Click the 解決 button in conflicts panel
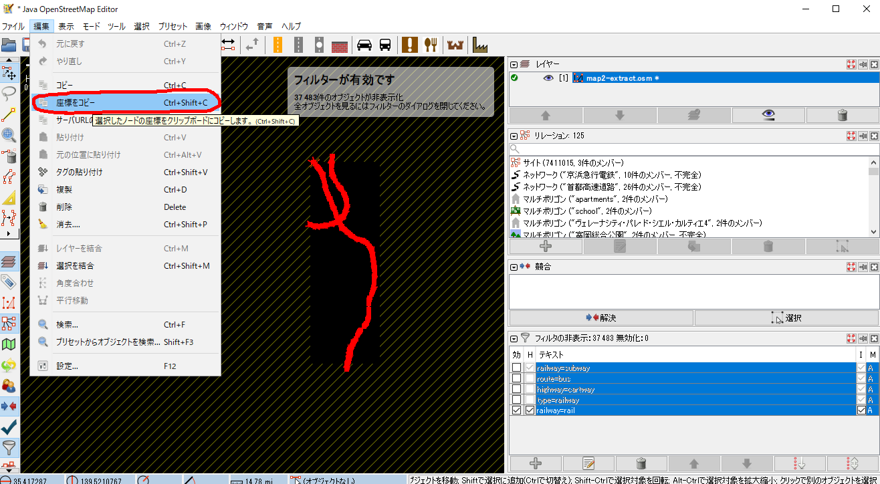This screenshot has height=484, width=880. click(600, 318)
